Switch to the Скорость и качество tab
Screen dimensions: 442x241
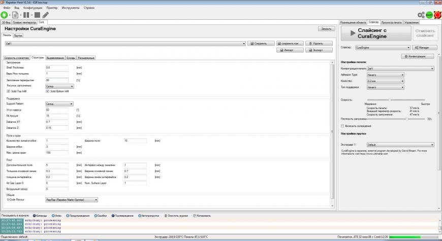pos(17,58)
